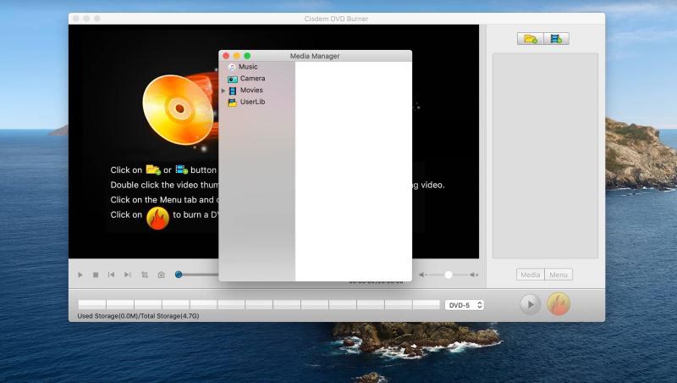Click the Used Storage status text
This screenshot has height=383, width=677.
[138, 316]
